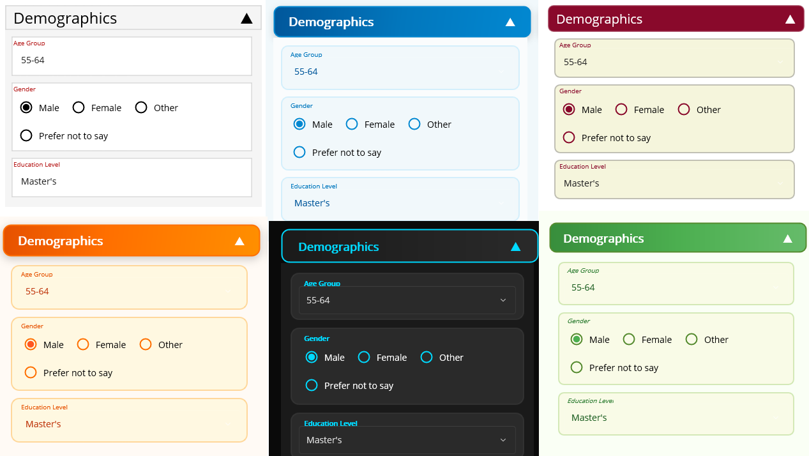Choose Prefer not to say in dark mode
Image resolution: width=809 pixels, height=456 pixels.
(312, 385)
